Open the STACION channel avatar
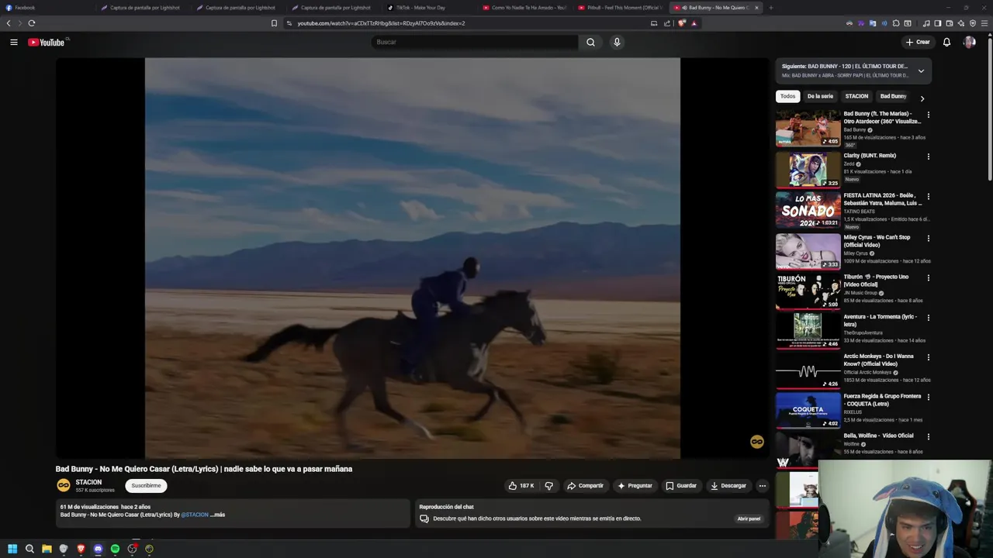Image resolution: width=993 pixels, height=558 pixels. 64,485
